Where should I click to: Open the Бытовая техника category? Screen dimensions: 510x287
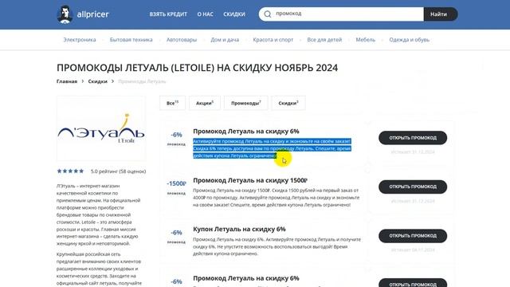pyautogui.click(x=131, y=40)
